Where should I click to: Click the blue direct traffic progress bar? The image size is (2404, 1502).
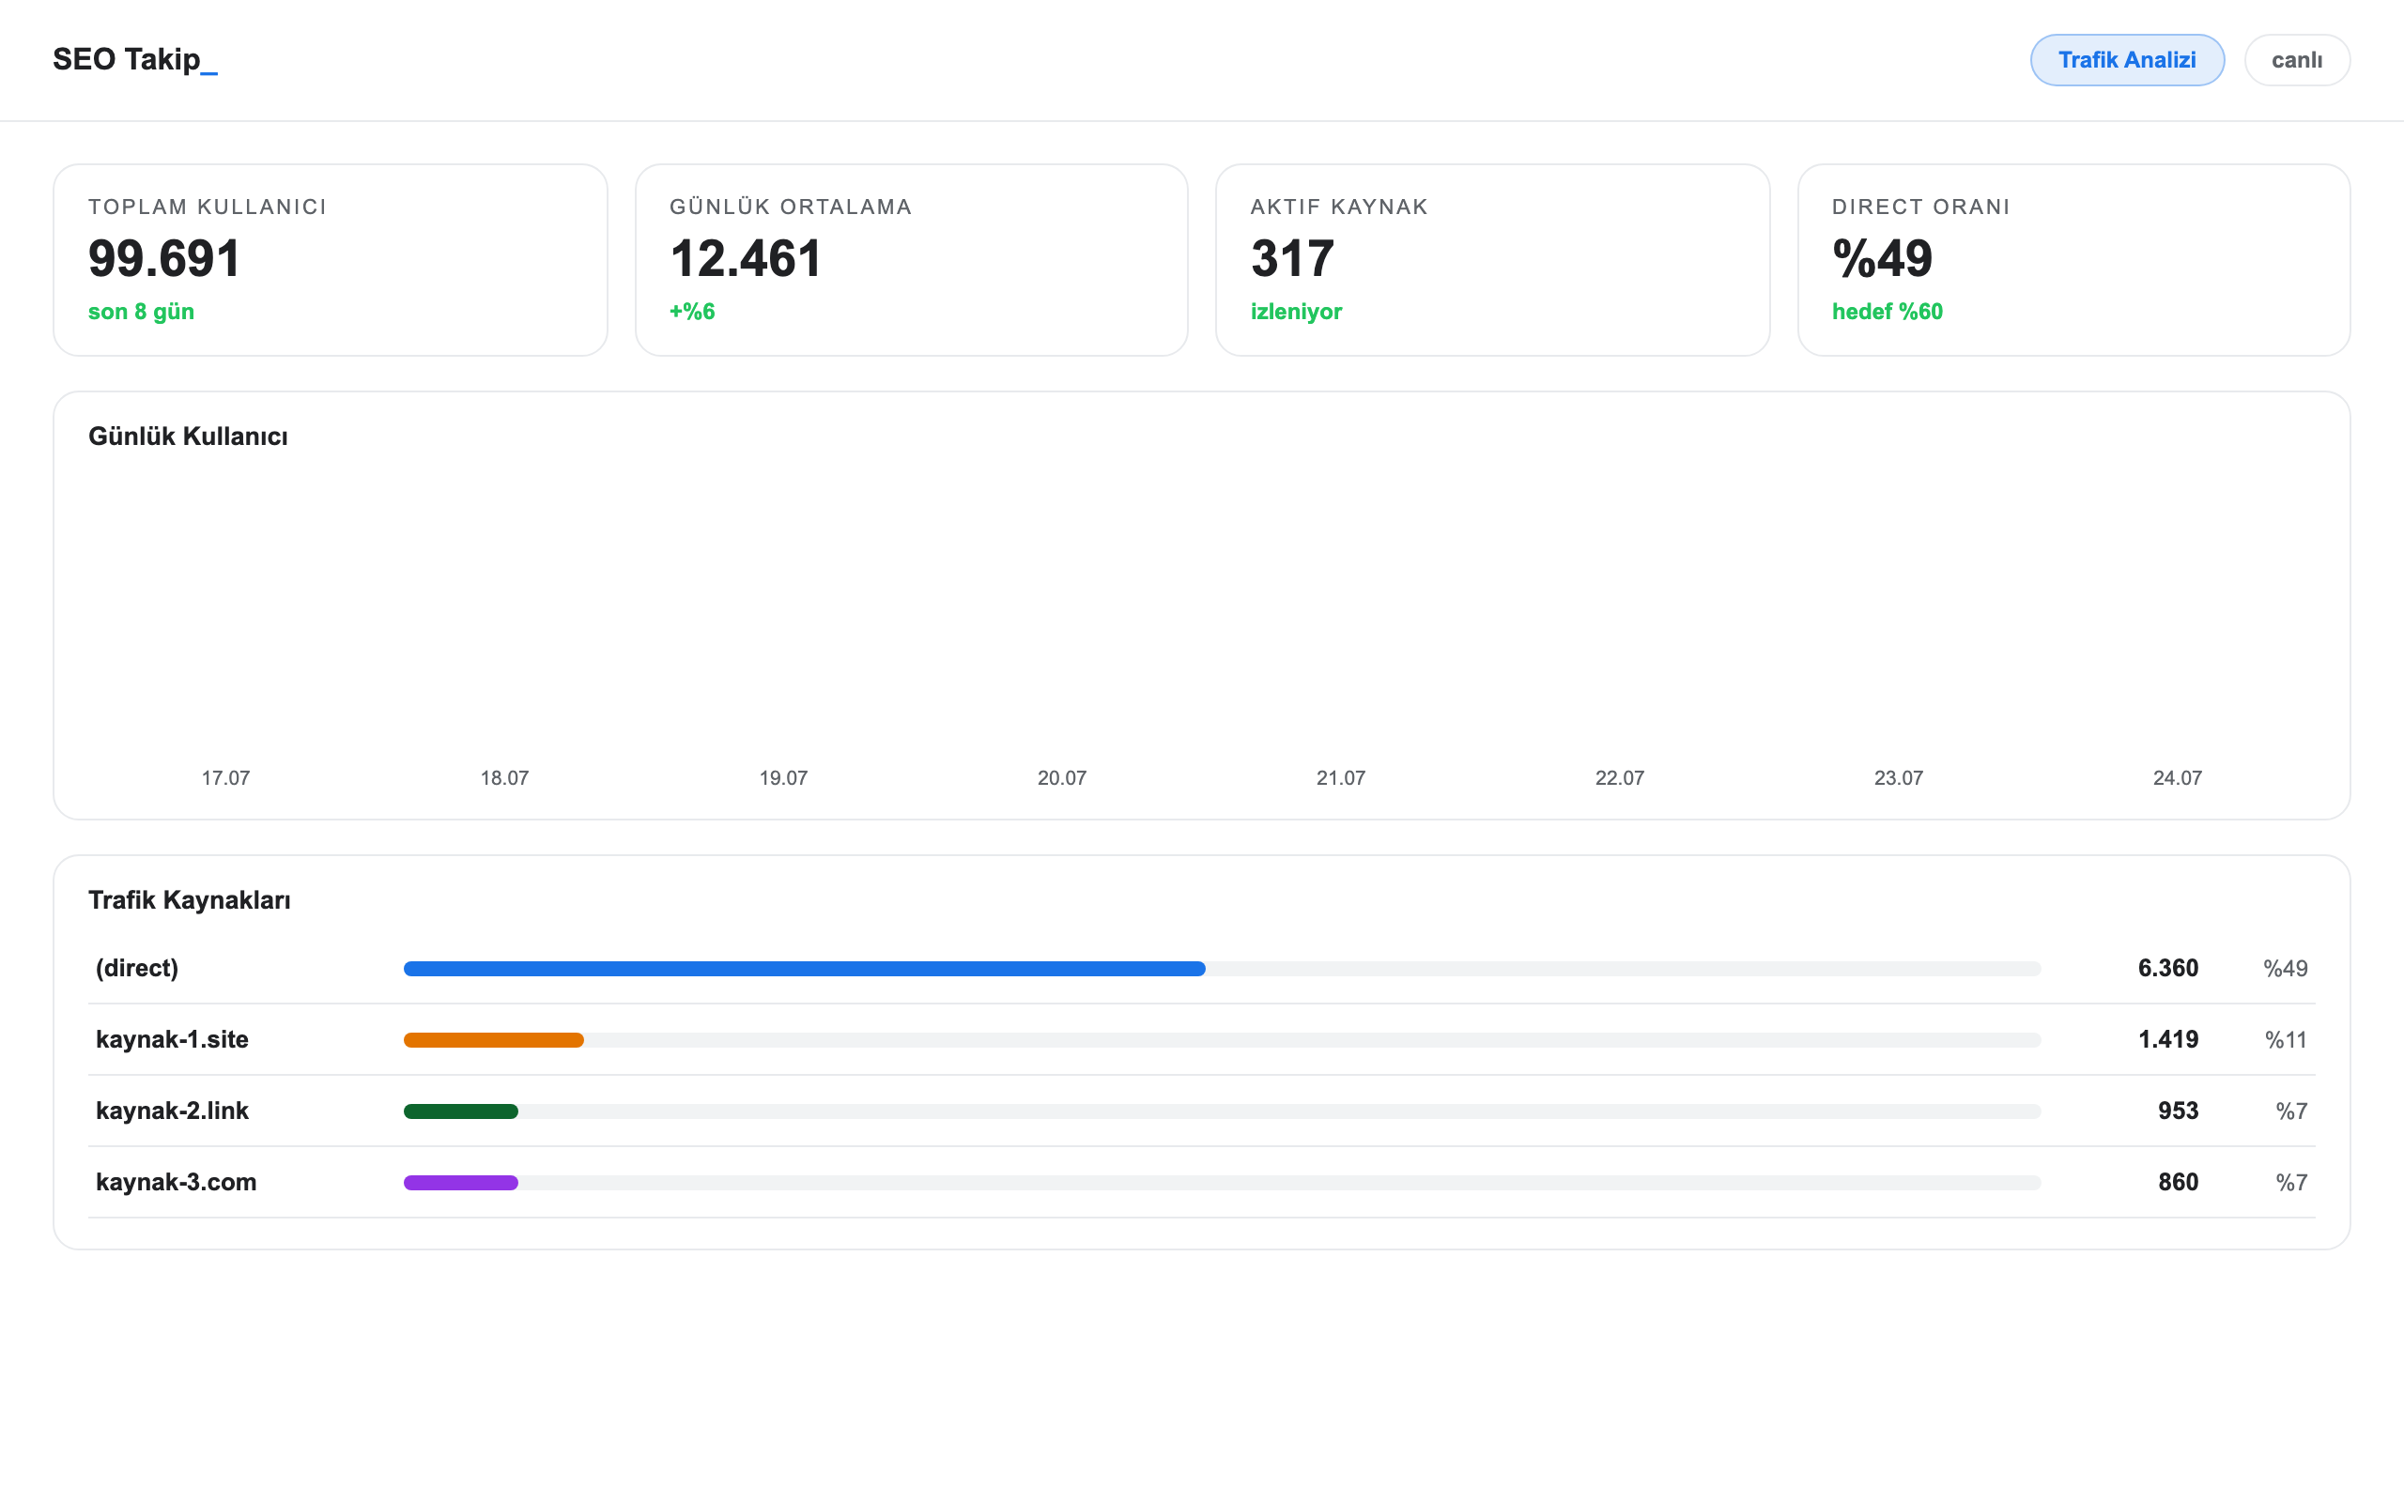pos(804,969)
